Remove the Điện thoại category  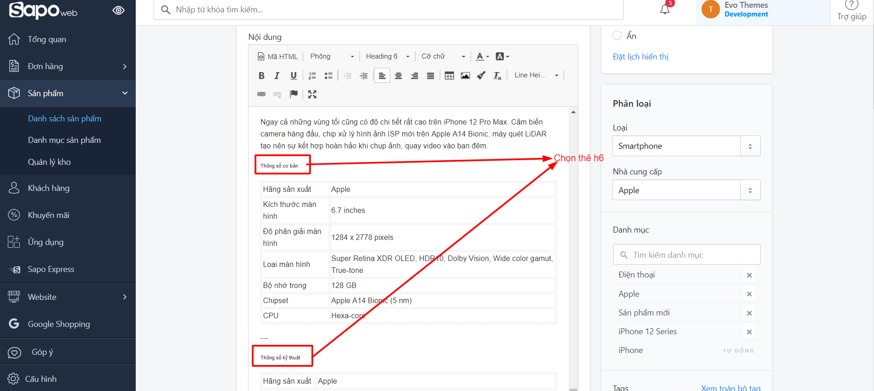pos(749,275)
